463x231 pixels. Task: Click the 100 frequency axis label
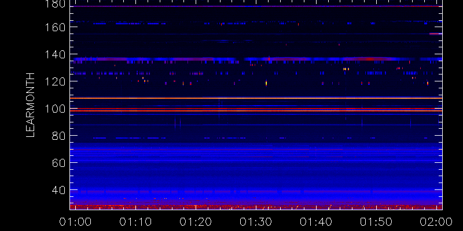(54, 109)
